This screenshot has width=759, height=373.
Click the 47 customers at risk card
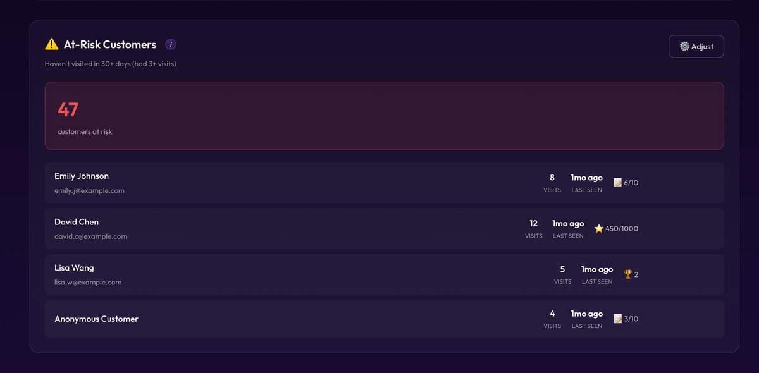click(x=384, y=116)
